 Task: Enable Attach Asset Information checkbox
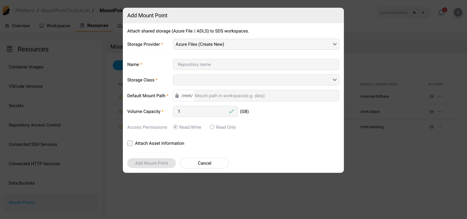(x=130, y=143)
